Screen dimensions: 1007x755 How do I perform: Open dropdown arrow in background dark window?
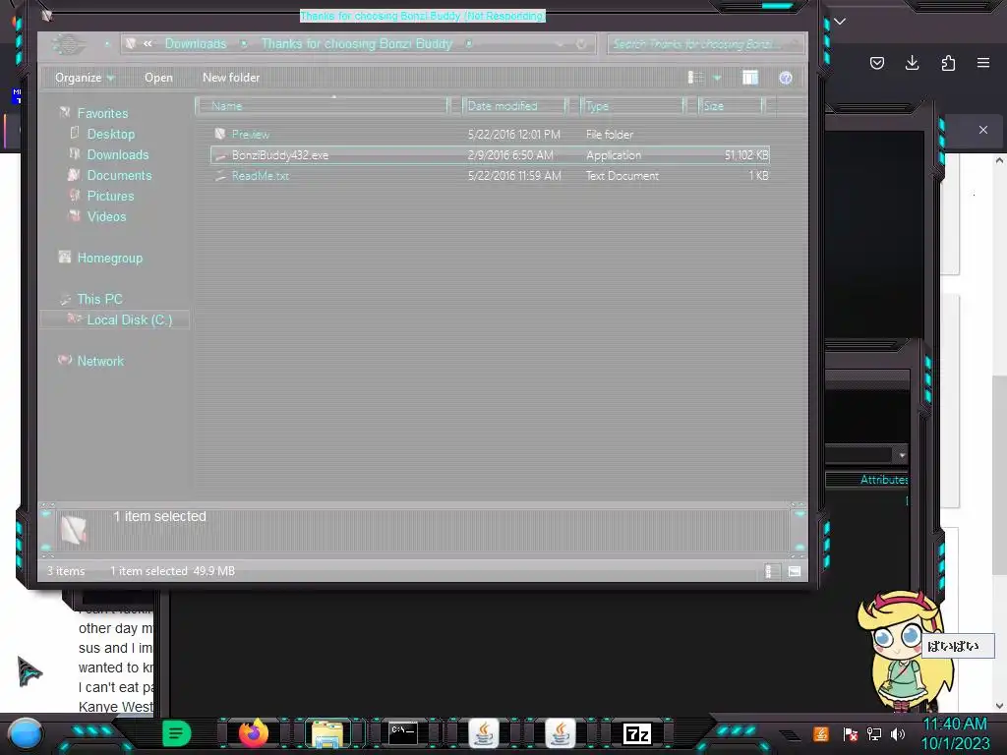(x=902, y=455)
